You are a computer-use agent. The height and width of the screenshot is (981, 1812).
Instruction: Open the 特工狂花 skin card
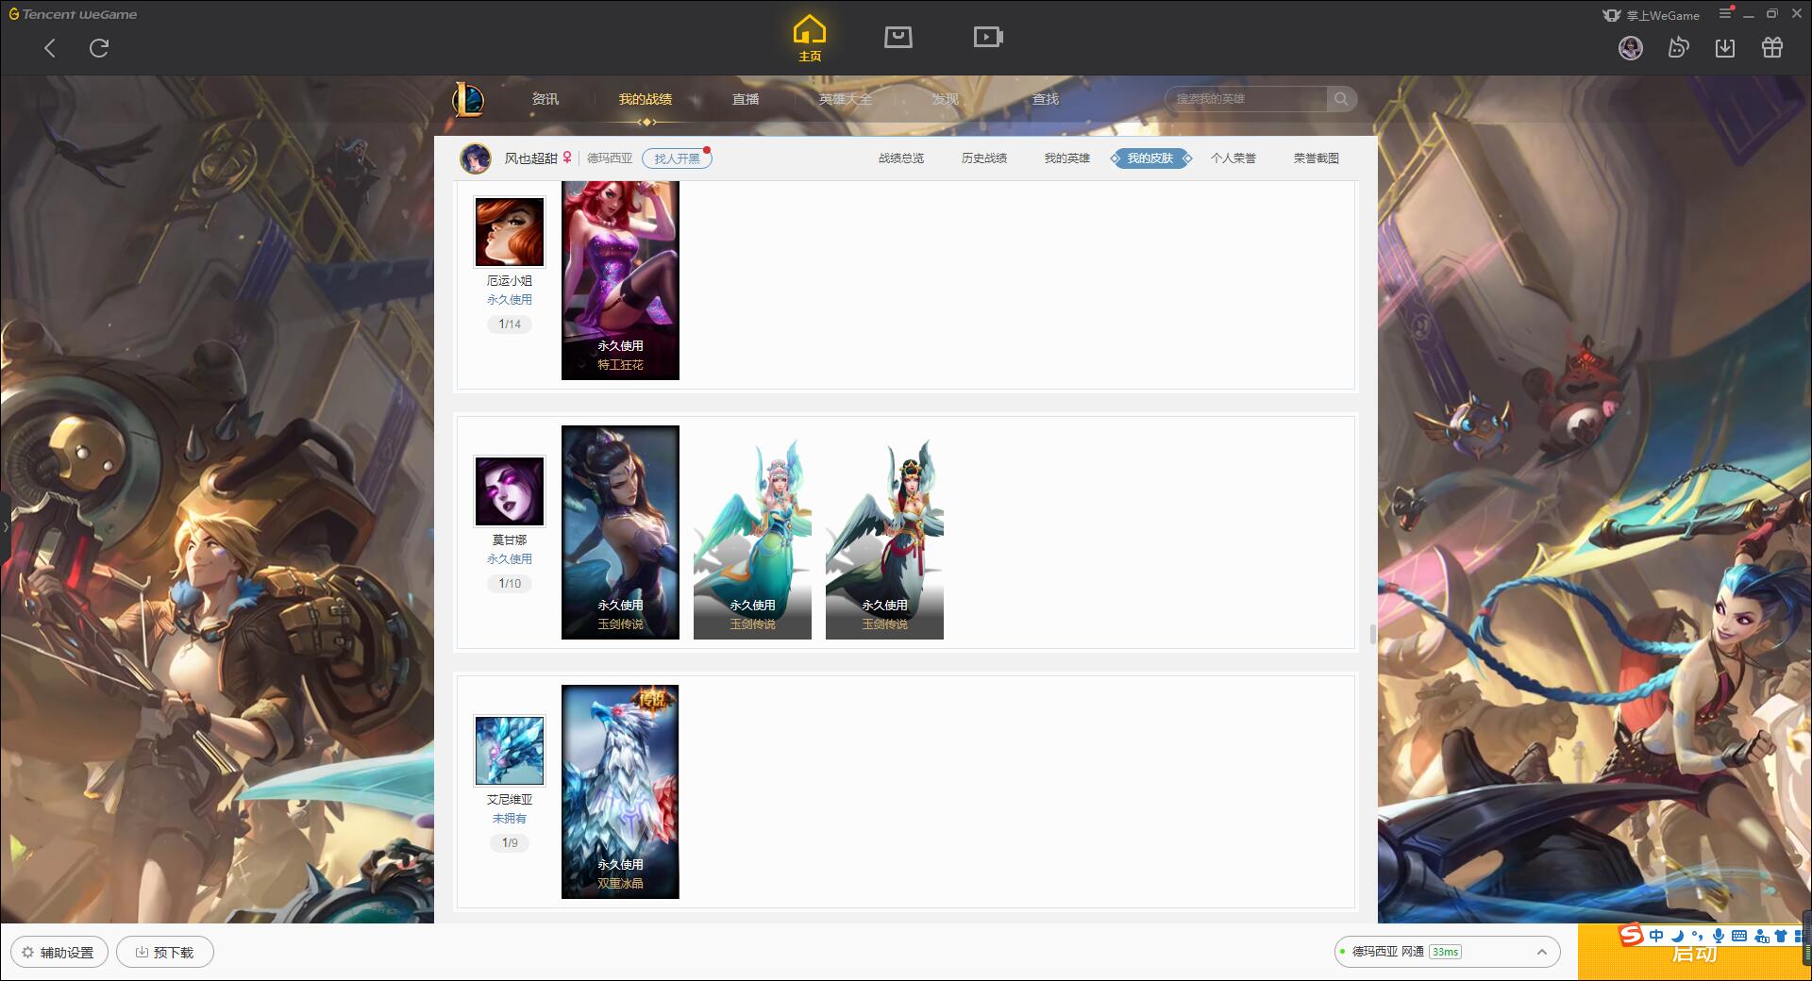point(620,280)
